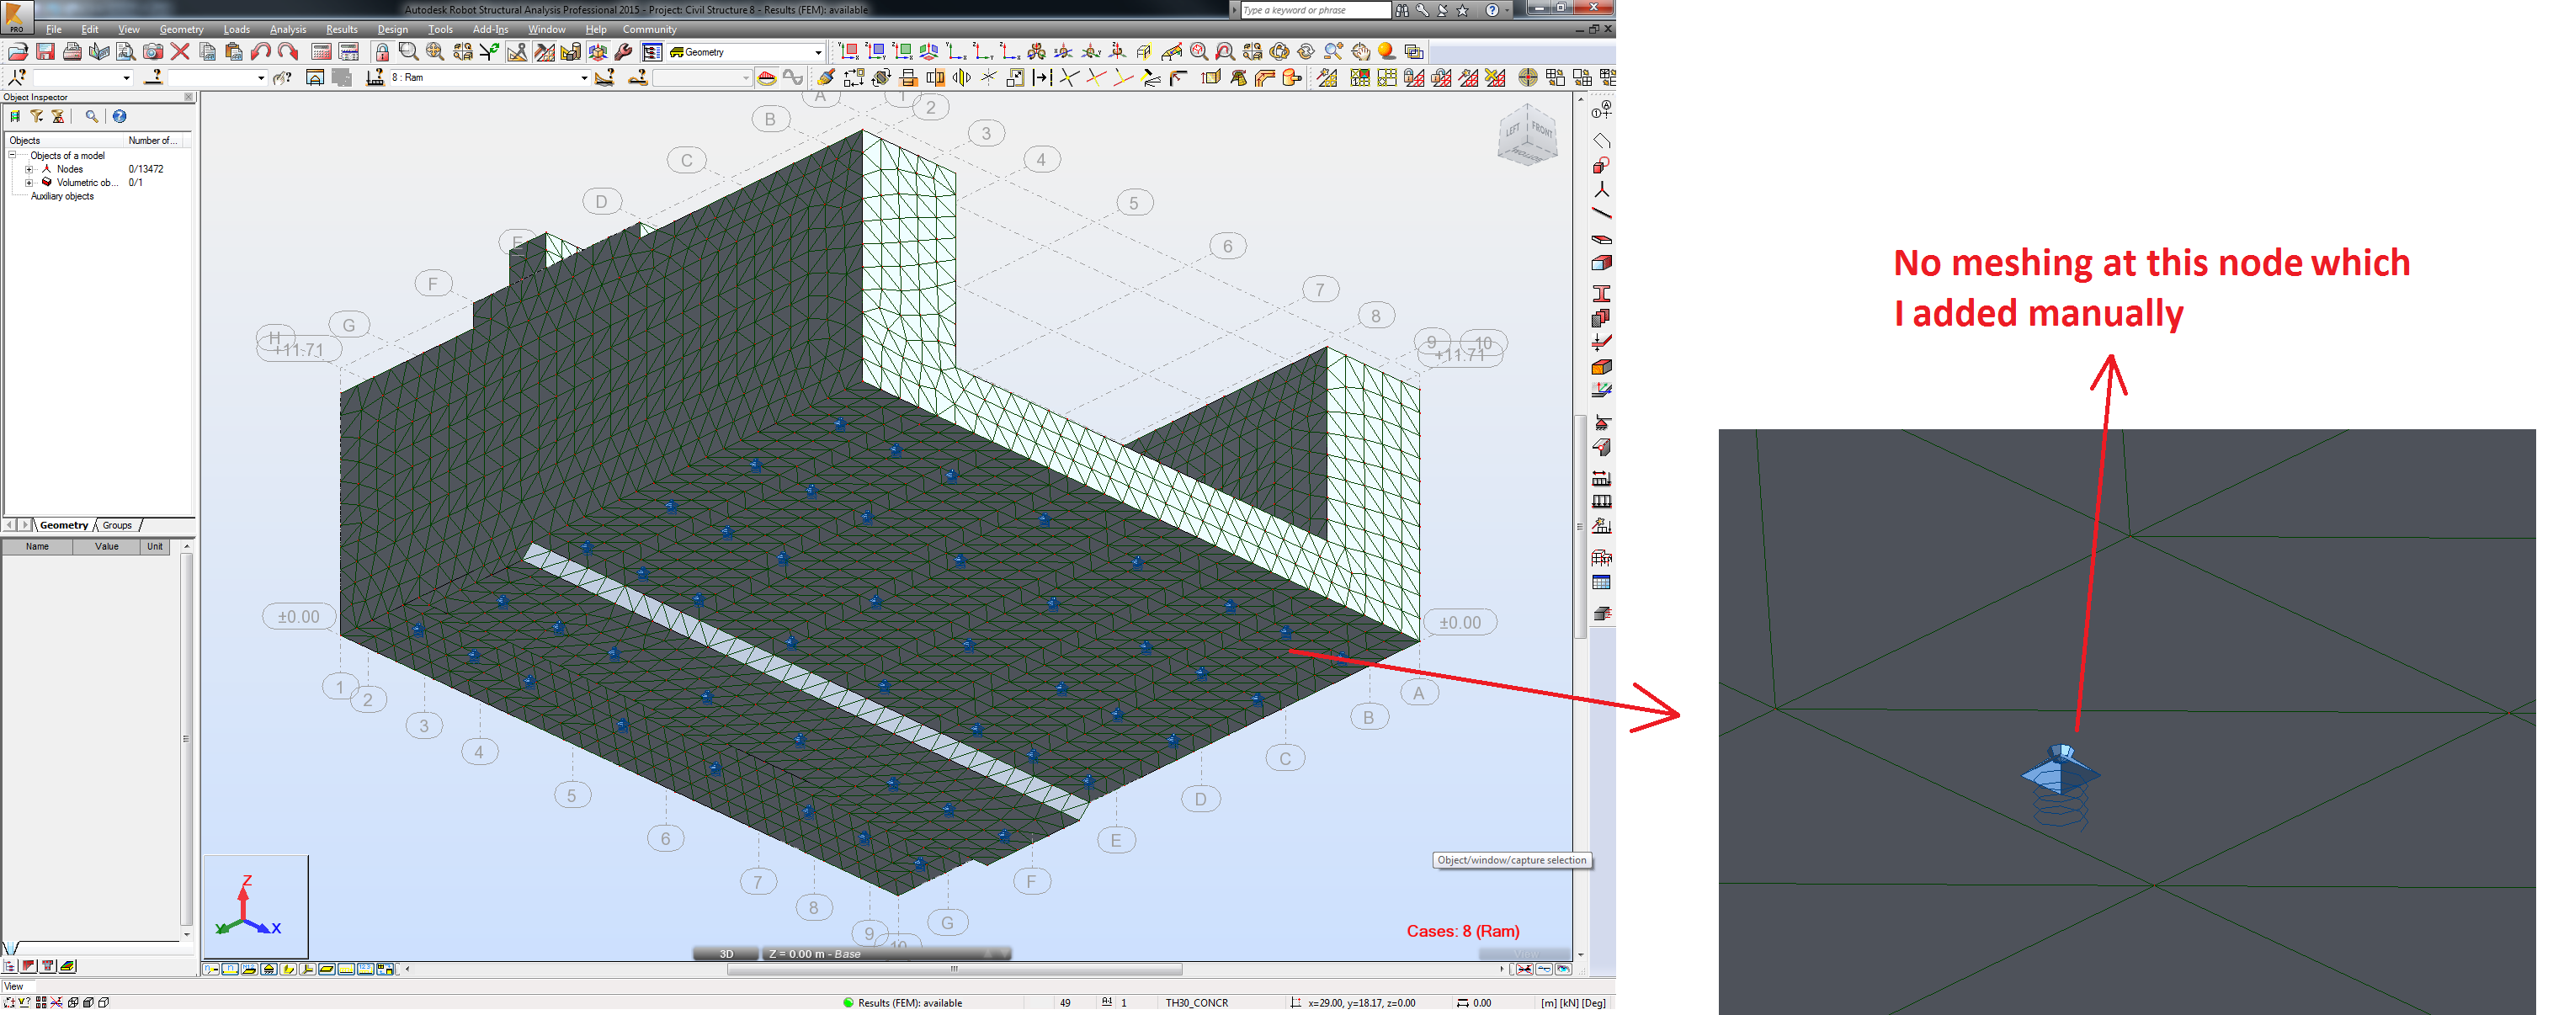
Task: Click the Object Inspector help button
Action: point(119,117)
